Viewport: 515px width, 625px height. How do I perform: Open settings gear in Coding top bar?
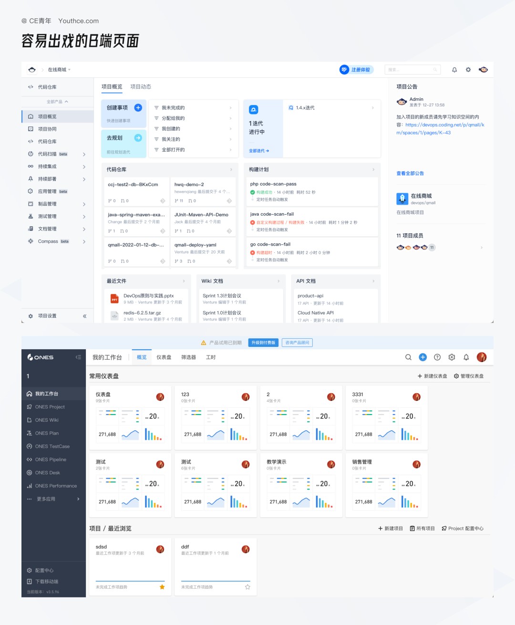[x=468, y=70]
